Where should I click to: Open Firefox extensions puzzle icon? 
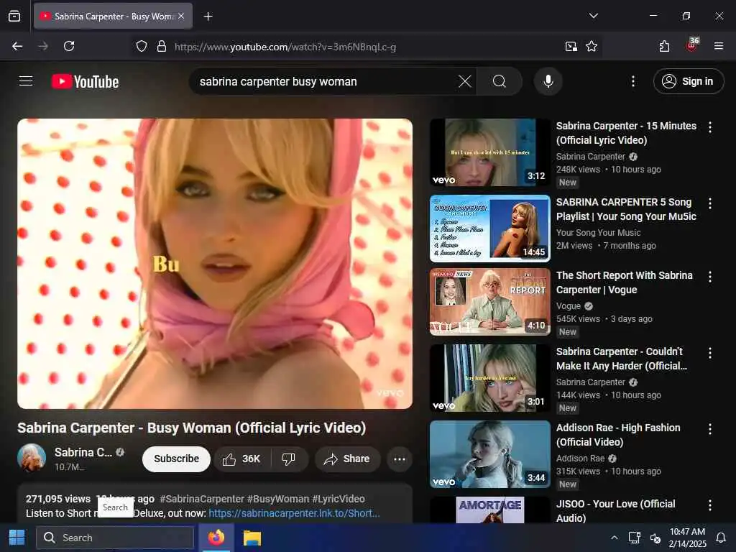(664, 46)
